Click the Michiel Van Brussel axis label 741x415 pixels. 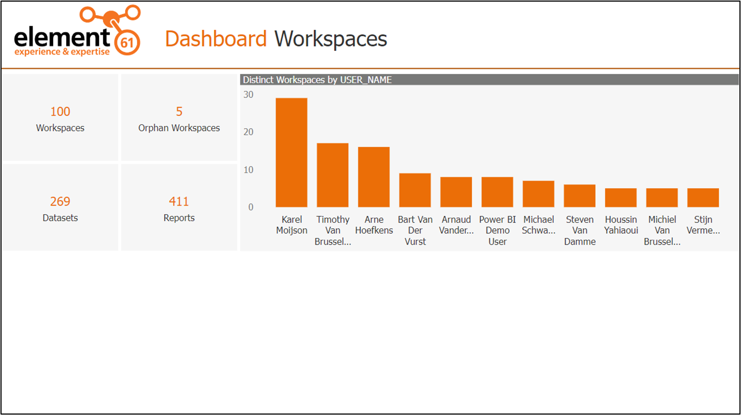[x=661, y=230]
